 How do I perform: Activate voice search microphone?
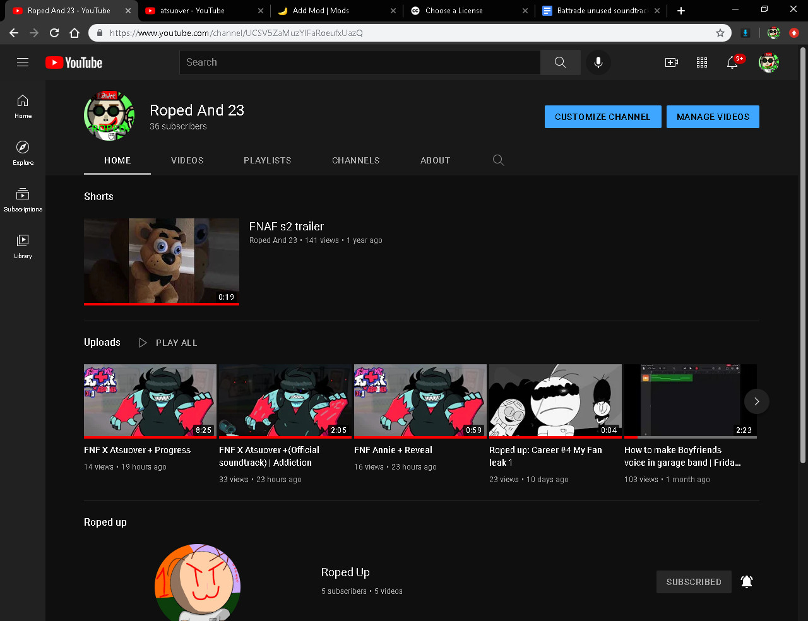(x=598, y=62)
